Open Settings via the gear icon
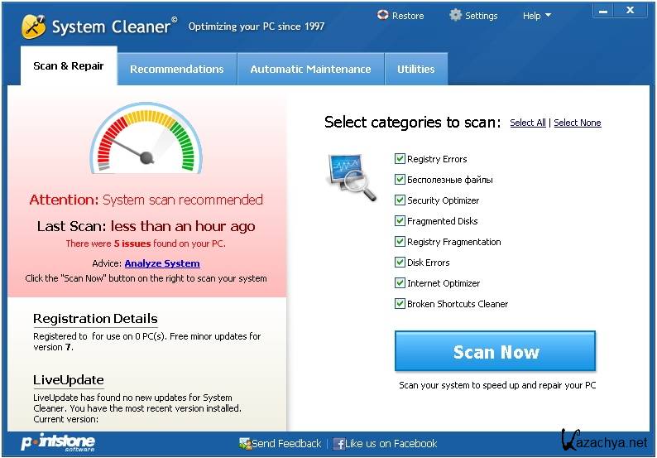657x458 pixels. point(455,16)
